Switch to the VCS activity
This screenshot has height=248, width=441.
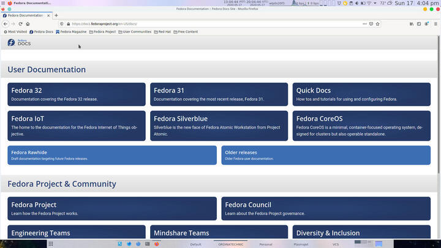coord(336,244)
